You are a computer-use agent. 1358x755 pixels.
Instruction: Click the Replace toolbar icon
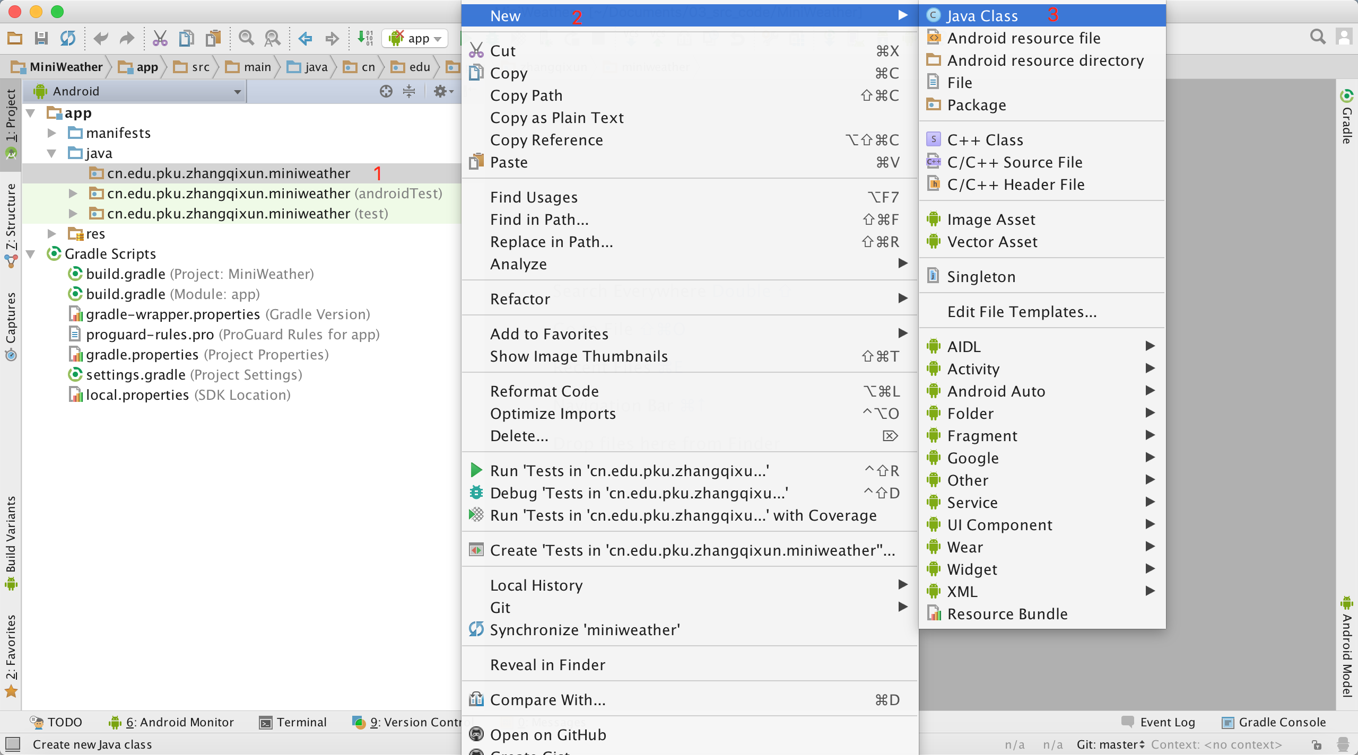point(272,38)
